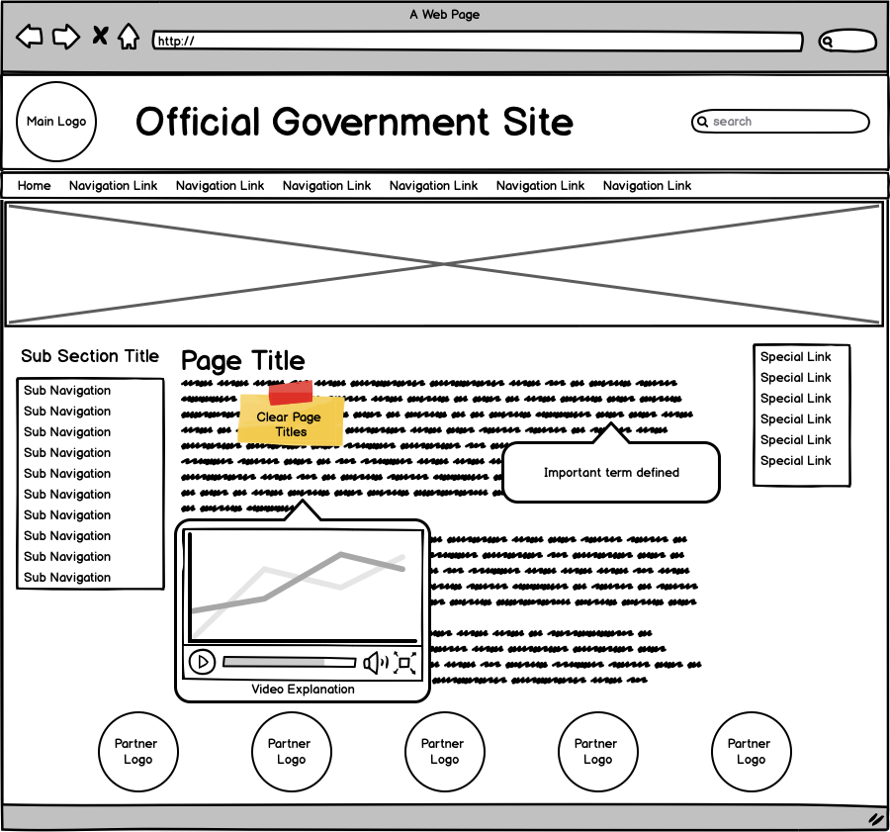Open the topmost Special Link

point(795,357)
